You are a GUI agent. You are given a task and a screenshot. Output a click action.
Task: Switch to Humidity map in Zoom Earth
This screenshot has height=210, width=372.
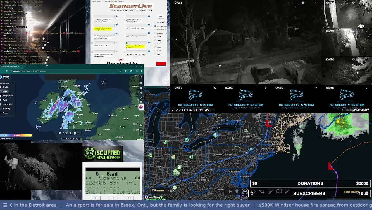pyautogui.click(x=6, y=108)
